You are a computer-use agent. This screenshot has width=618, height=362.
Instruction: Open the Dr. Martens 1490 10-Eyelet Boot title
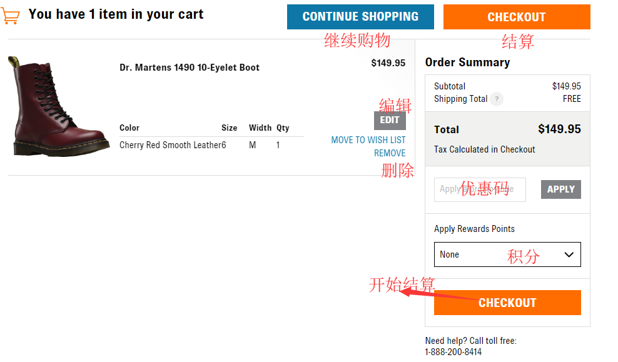coord(190,68)
